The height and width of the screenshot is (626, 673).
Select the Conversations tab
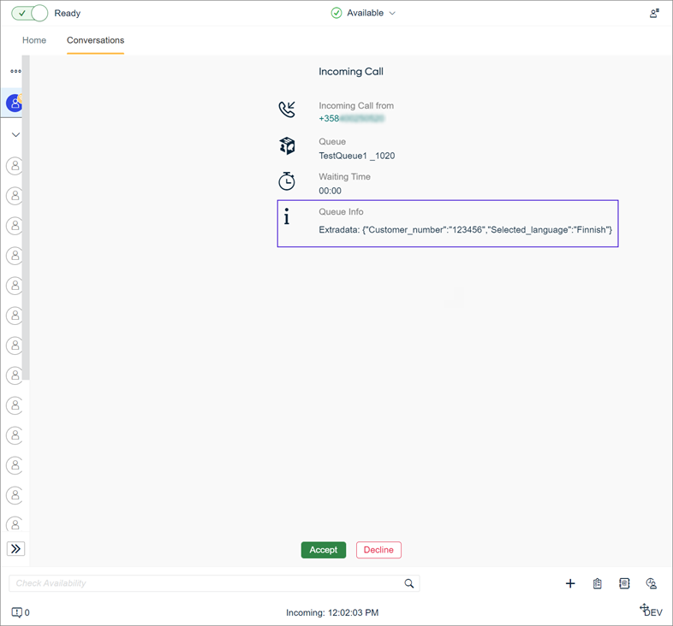95,40
